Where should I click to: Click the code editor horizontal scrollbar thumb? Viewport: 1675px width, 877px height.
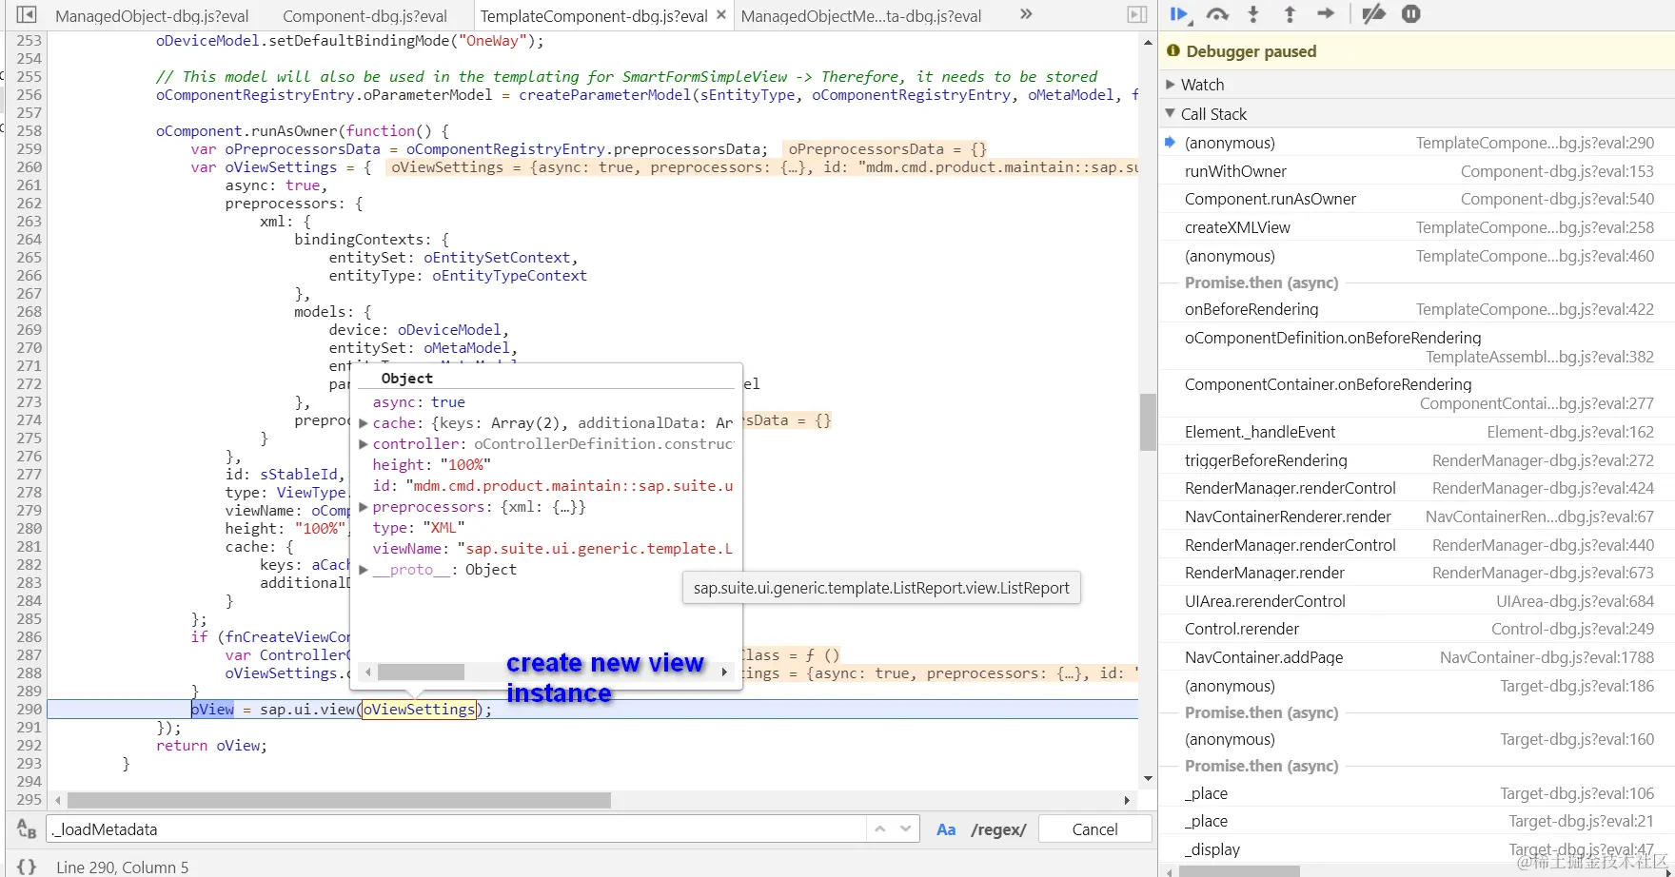click(x=339, y=800)
